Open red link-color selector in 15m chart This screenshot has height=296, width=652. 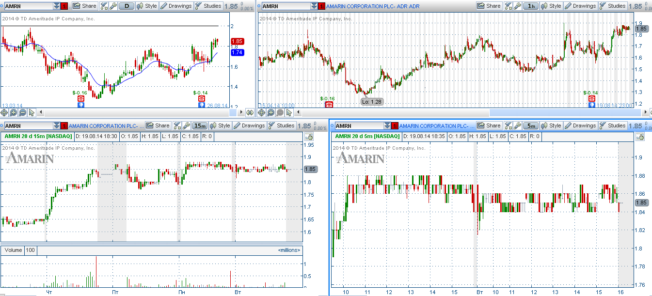coord(64,126)
